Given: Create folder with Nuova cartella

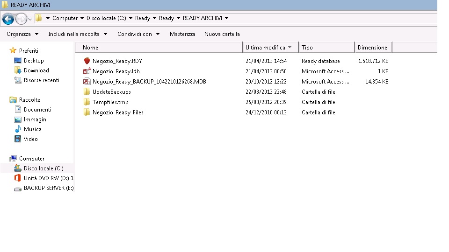Looking at the screenshot, I should 222,34.
